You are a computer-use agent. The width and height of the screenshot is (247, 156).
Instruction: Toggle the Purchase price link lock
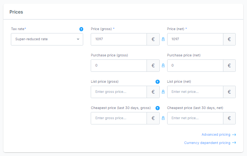[x=163, y=65]
